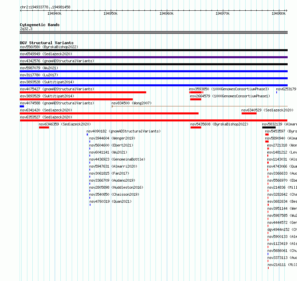Open the nsv4436923 (GenomeinaBottle) label

click(117, 159)
